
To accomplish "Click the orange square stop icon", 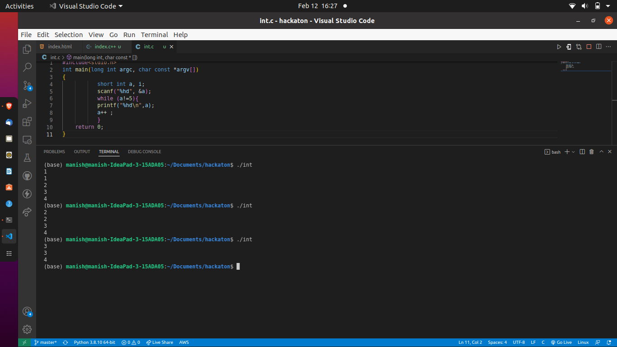I will 589,47.
